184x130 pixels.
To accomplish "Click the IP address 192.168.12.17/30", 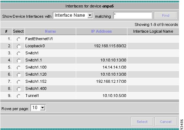I will pos(111,81).
